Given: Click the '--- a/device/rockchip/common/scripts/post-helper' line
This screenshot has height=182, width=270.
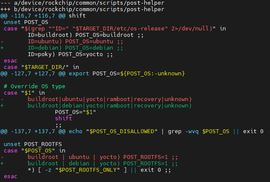Looking at the screenshot, I should [x=82, y=3].
